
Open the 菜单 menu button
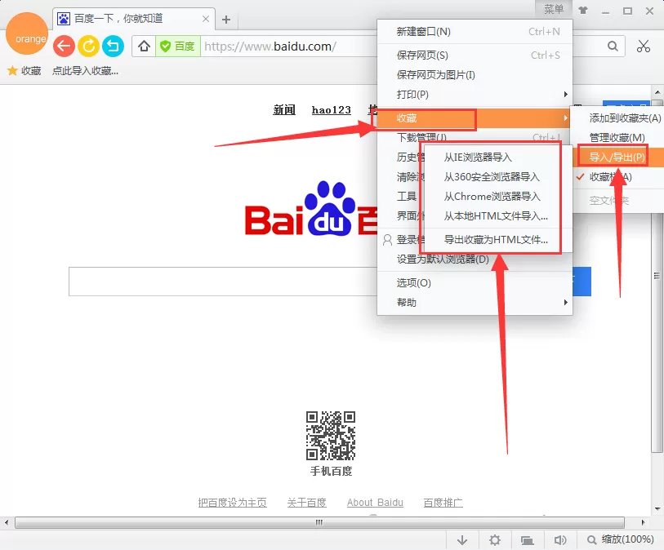tap(554, 9)
